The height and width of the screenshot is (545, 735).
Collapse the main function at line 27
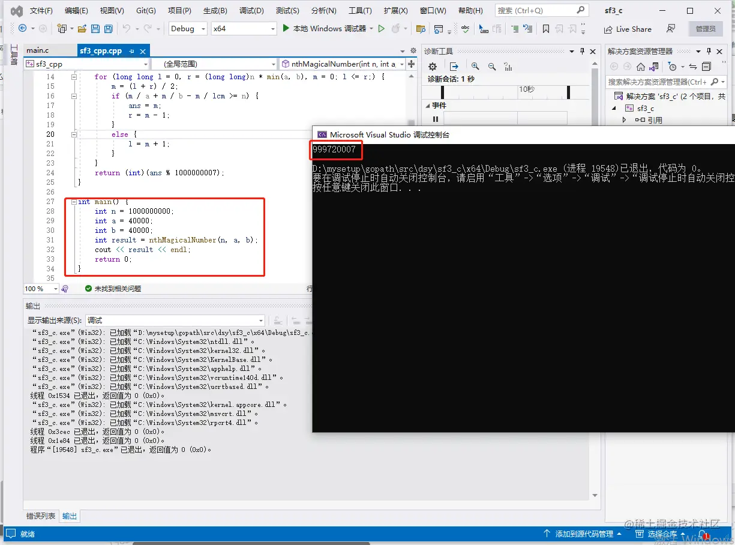click(x=74, y=202)
